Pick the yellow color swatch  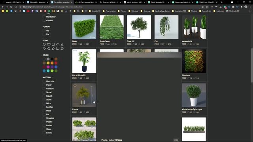click(x=48, y=63)
